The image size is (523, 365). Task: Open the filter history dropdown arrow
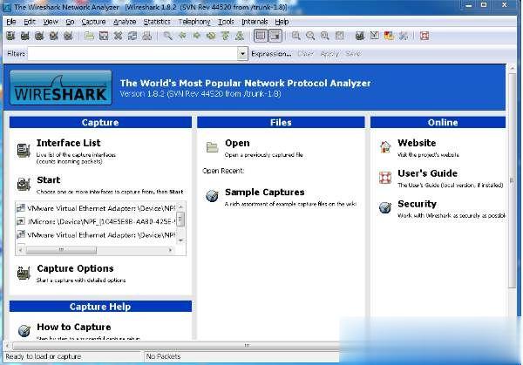pyautogui.click(x=242, y=54)
